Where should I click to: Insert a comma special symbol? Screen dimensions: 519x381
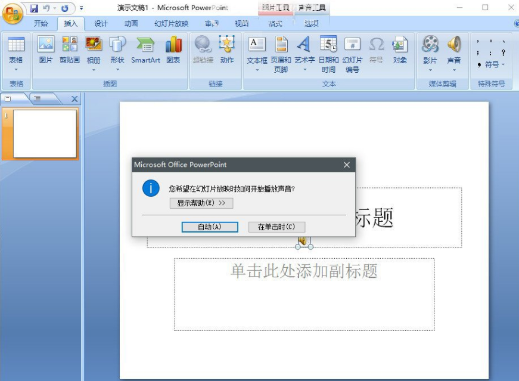click(x=478, y=41)
